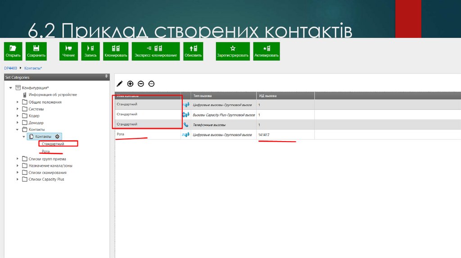
Task: Expand the Системы folder
Action: coord(18,109)
